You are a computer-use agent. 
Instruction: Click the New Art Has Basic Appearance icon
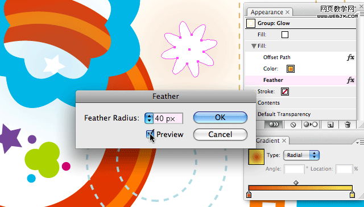274,125
